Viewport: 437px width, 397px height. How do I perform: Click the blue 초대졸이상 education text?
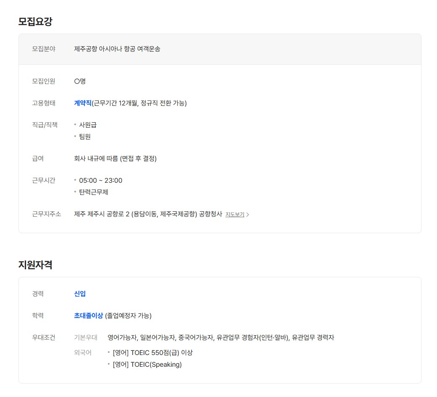point(89,315)
